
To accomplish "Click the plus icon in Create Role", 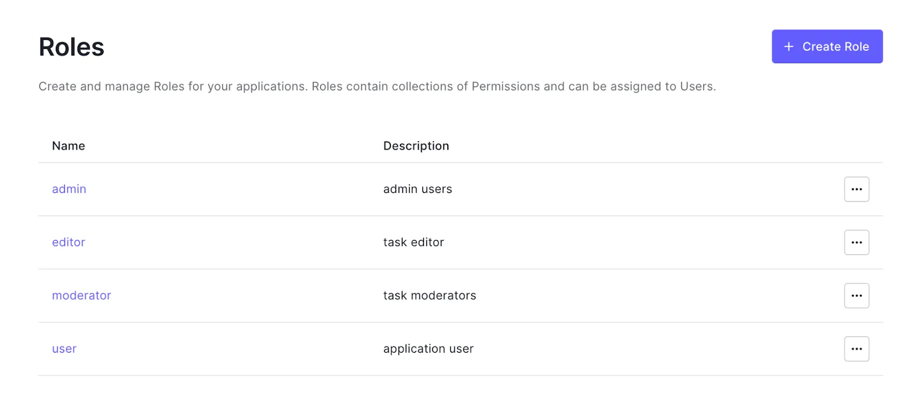I will 789,46.
